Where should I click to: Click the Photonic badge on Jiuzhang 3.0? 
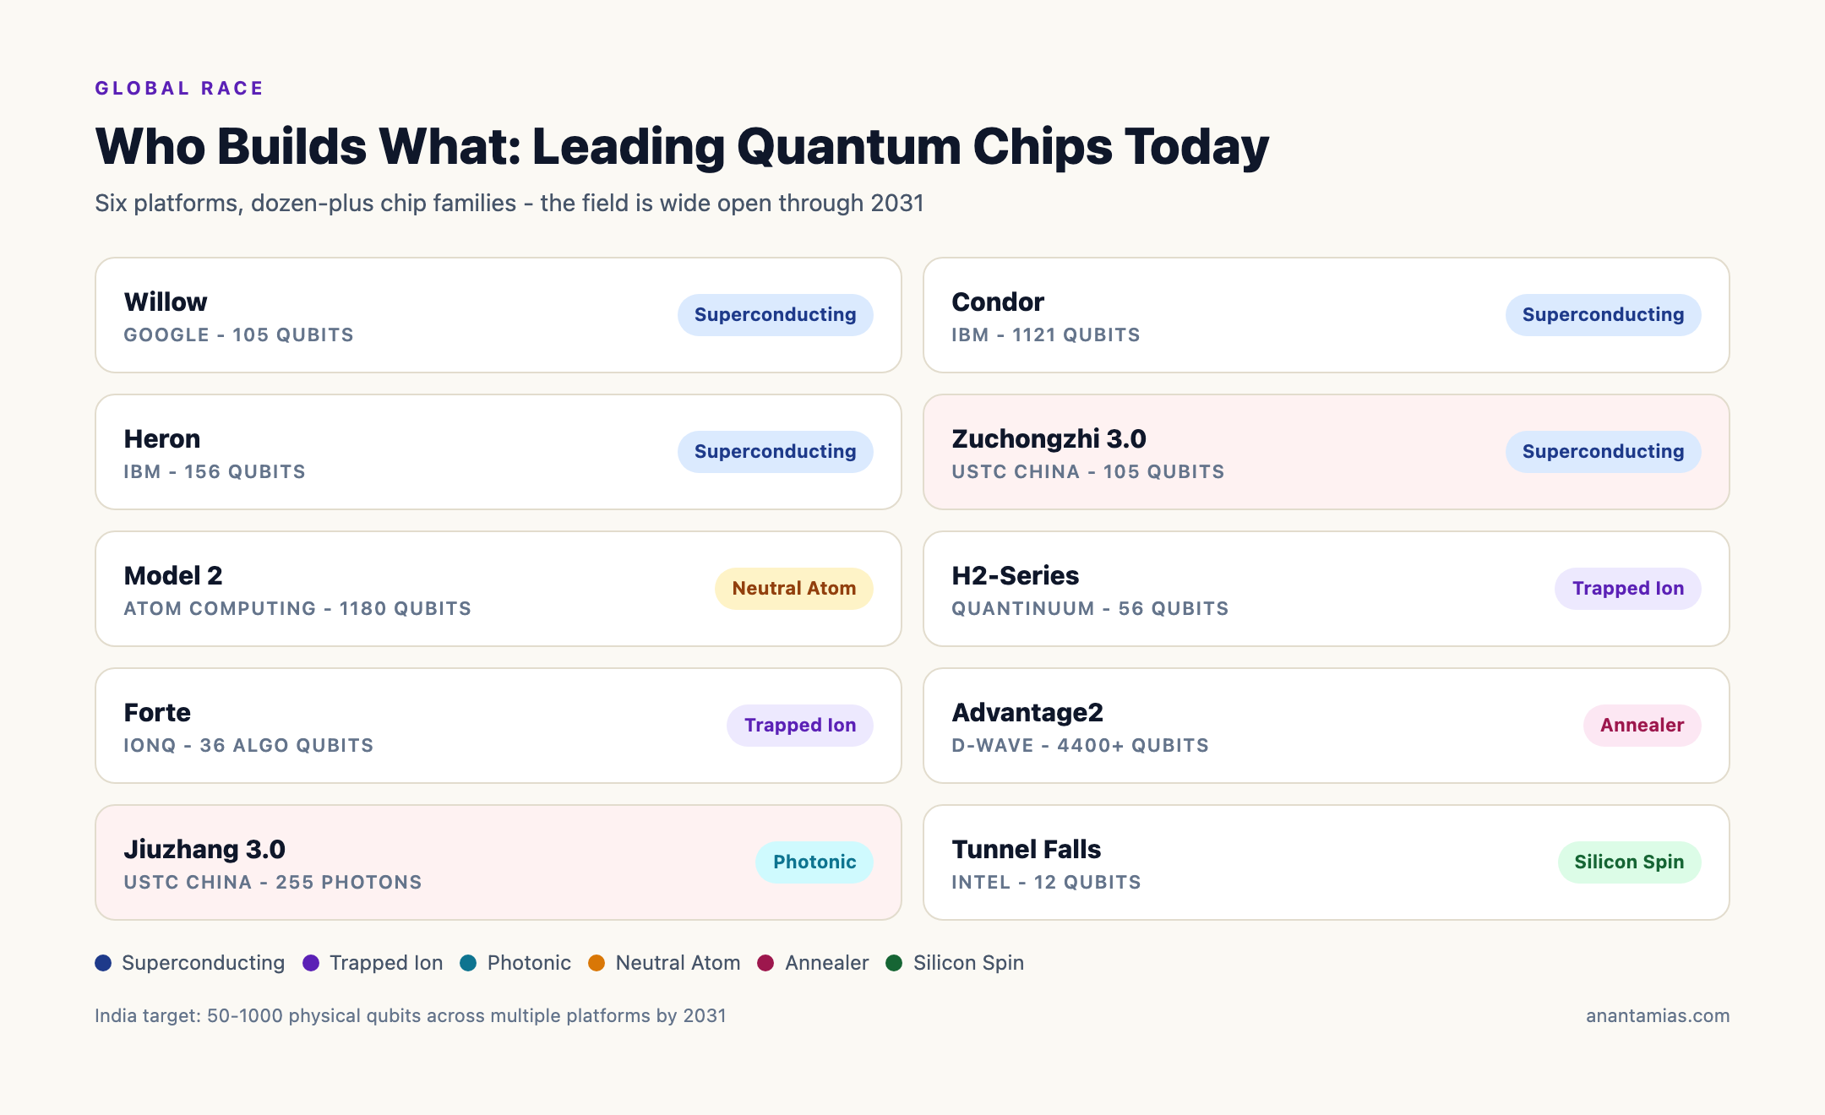(x=814, y=862)
